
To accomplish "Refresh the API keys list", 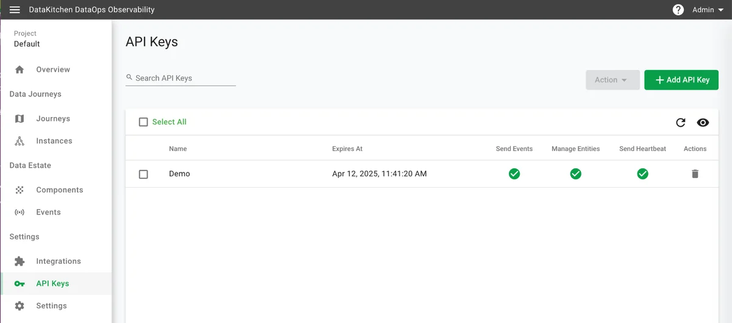I will (681, 122).
